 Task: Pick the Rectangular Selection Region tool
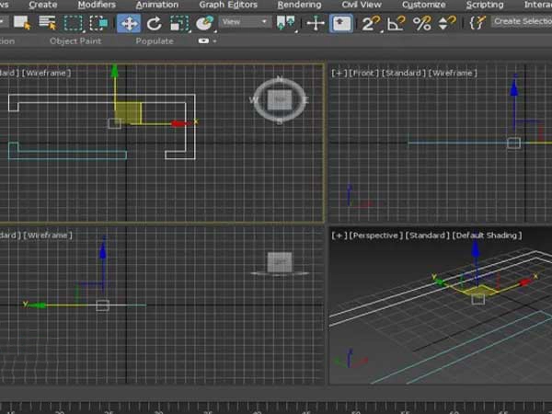click(73, 23)
